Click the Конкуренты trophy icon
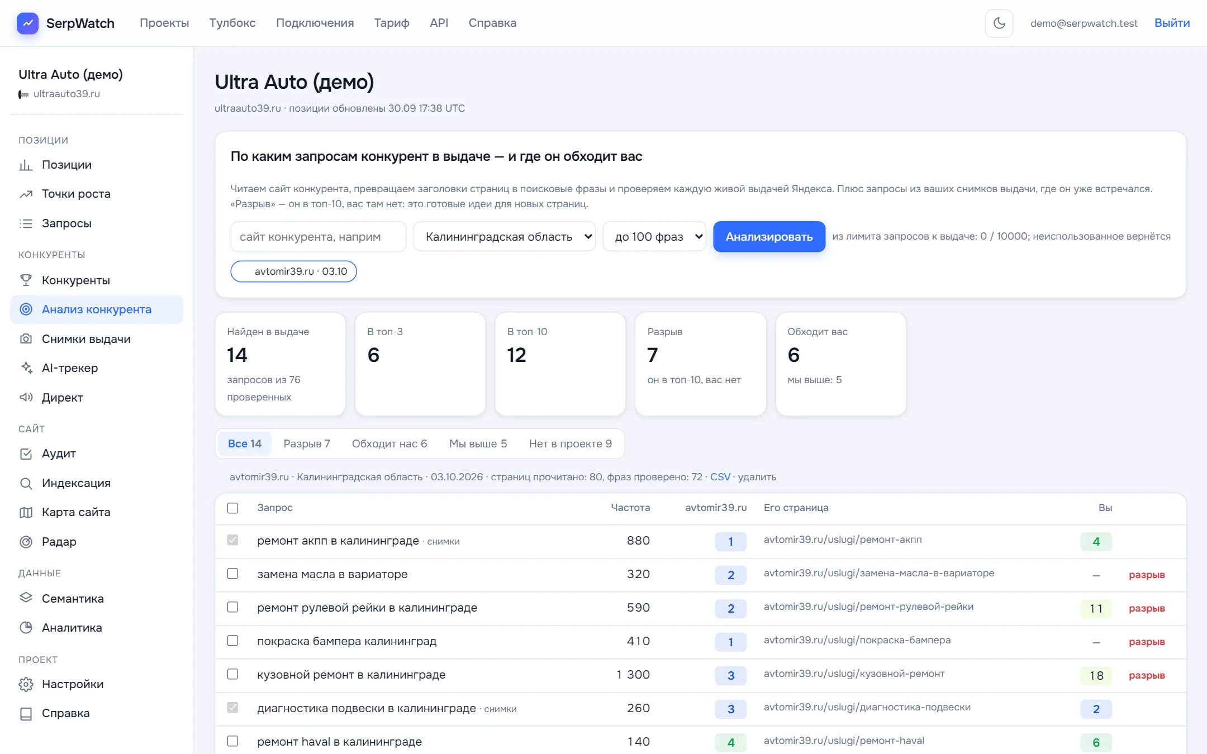The image size is (1207, 754). [26, 280]
